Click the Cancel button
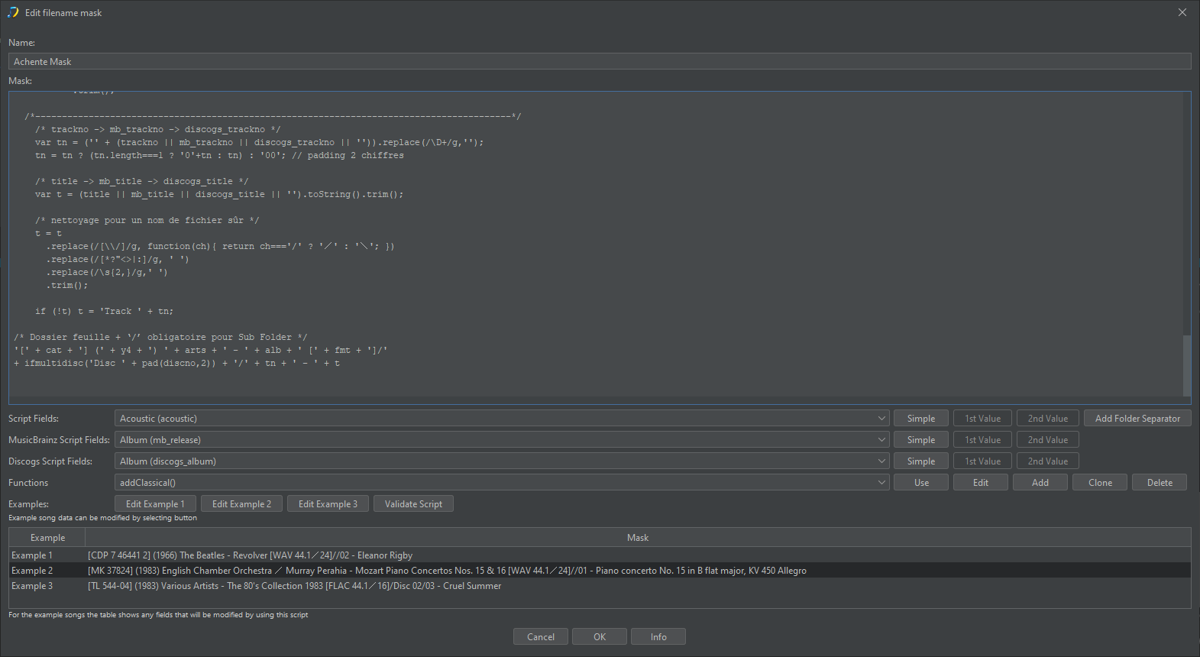Screen dimensions: 1200x657 [541, 637]
